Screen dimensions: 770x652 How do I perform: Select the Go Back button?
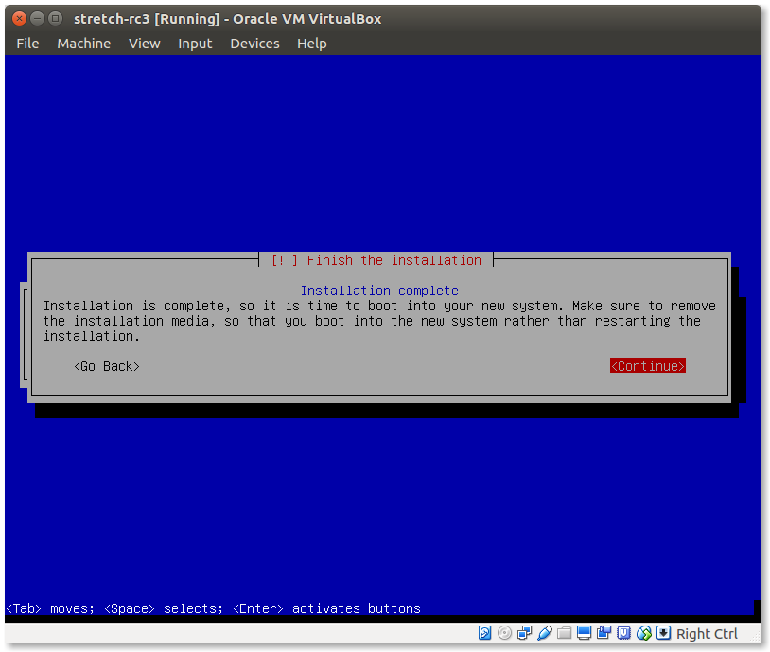(x=107, y=366)
